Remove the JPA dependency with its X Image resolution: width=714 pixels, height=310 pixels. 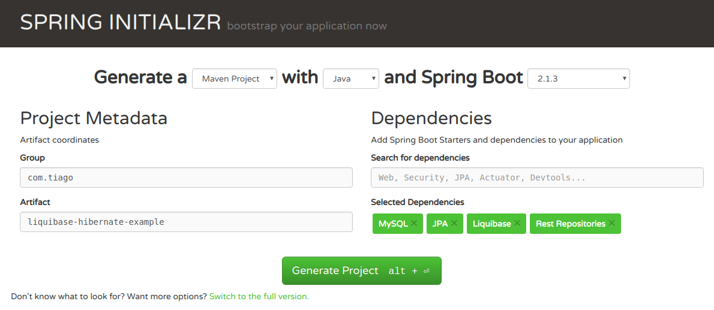454,224
